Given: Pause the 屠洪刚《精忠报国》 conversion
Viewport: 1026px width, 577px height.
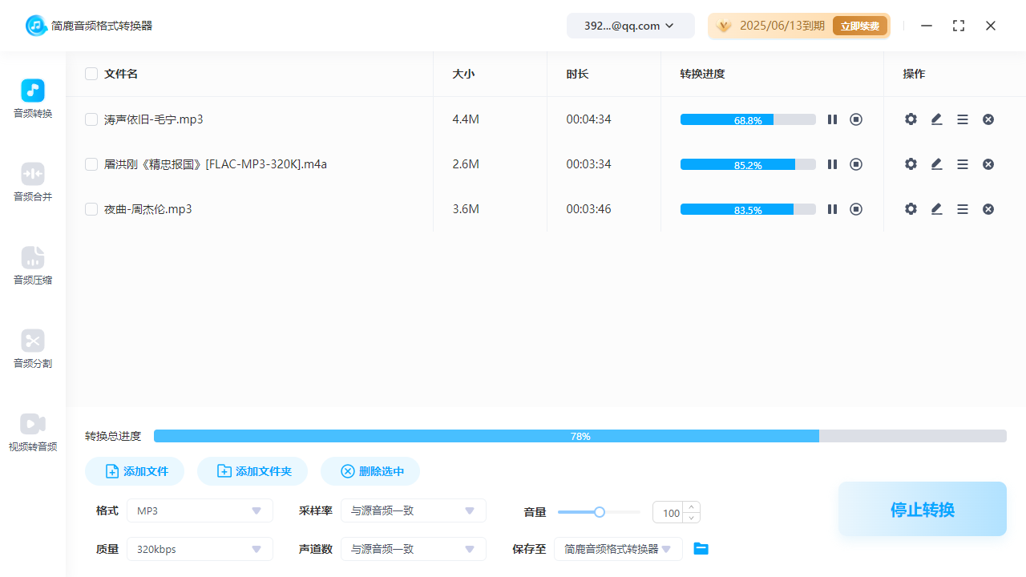Looking at the screenshot, I should pyautogui.click(x=832, y=164).
